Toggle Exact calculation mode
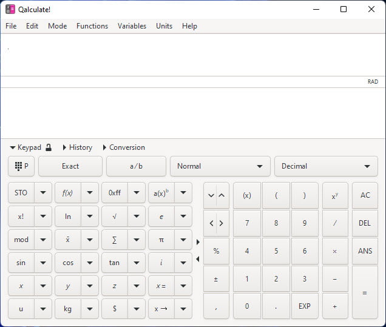Screen dimensions: 386x327 click(x=70, y=166)
